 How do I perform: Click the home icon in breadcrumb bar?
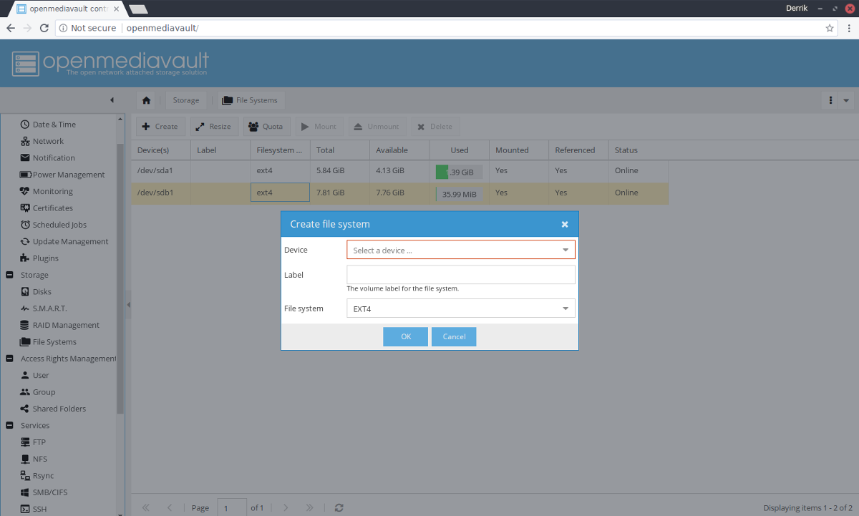pos(146,100)
